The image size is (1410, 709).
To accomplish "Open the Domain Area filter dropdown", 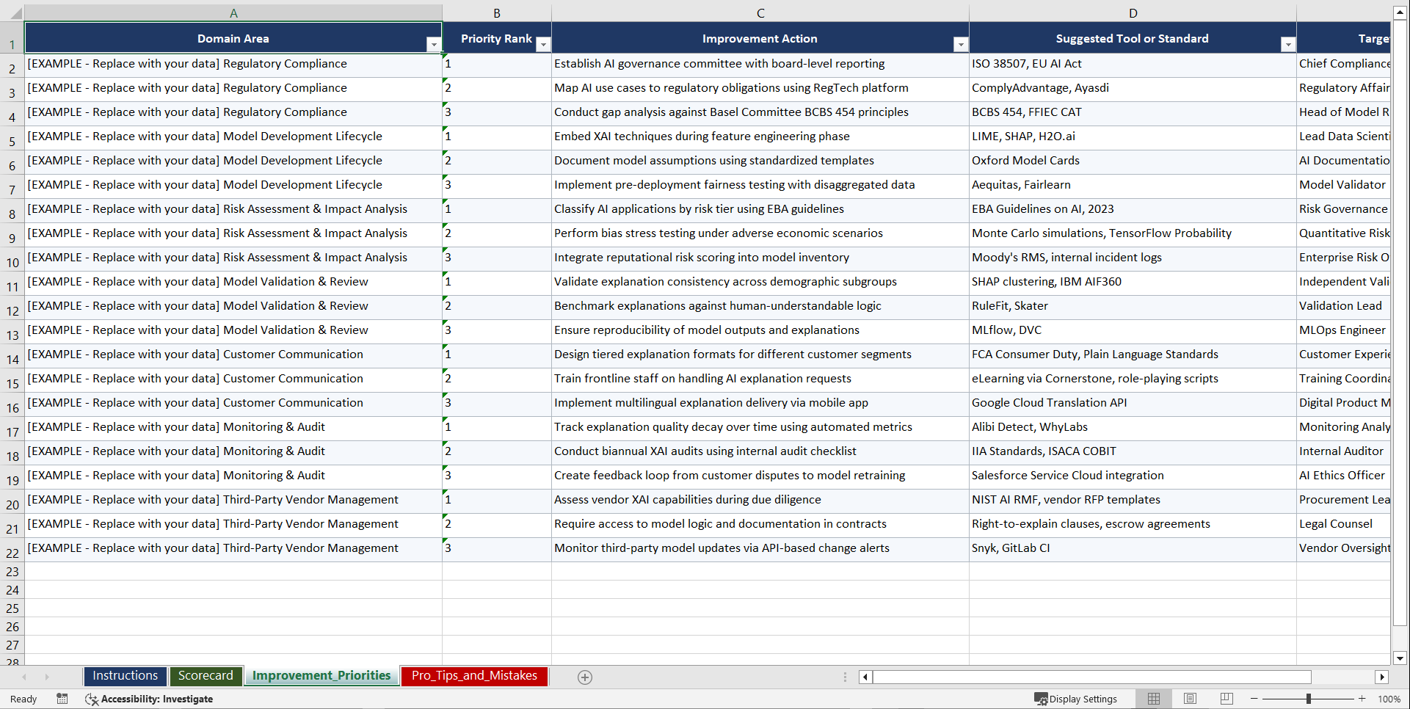I will point(435,44).
